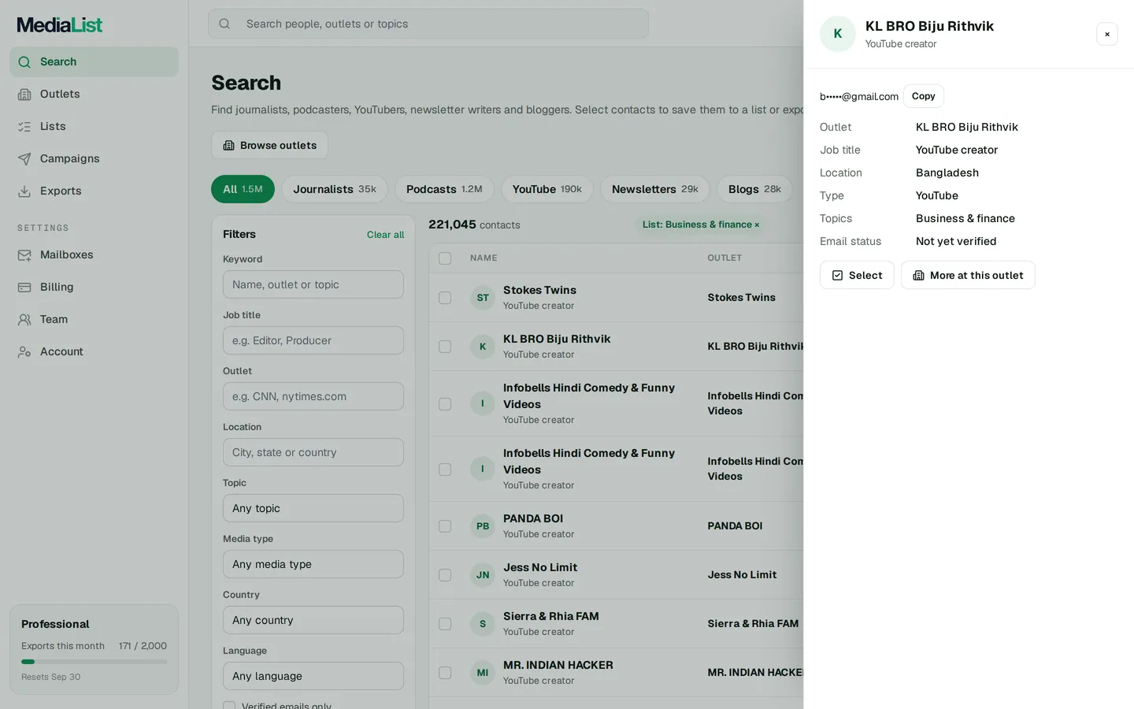Click the Campaigns paper plane icon

(24, 159)
